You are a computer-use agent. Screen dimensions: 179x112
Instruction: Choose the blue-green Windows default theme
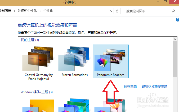[x=75, y=105]
